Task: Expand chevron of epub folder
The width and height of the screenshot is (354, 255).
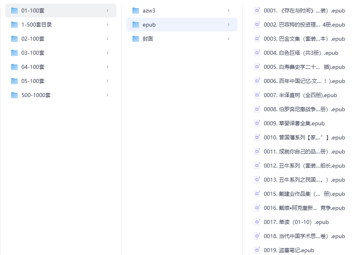Action: (x=229, y=25)
